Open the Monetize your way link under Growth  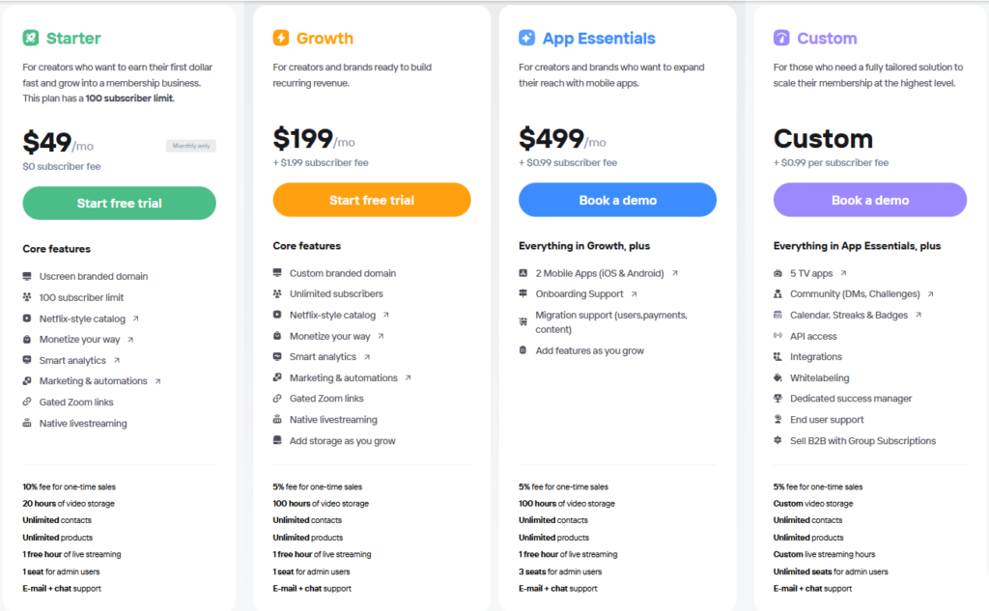tap(330, 338)
